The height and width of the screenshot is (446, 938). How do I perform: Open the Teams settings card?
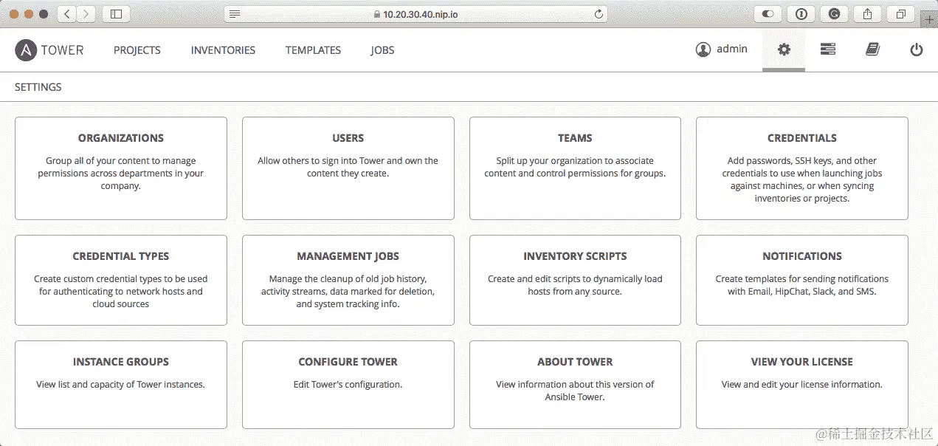[575, 168]
